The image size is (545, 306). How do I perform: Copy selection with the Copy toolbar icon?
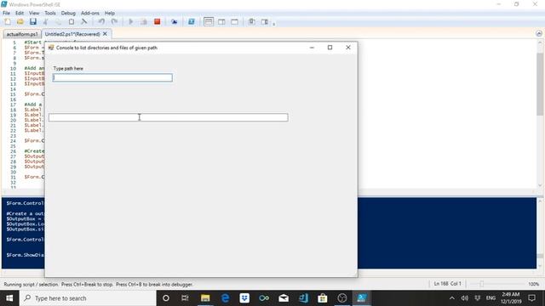[58, 22]
